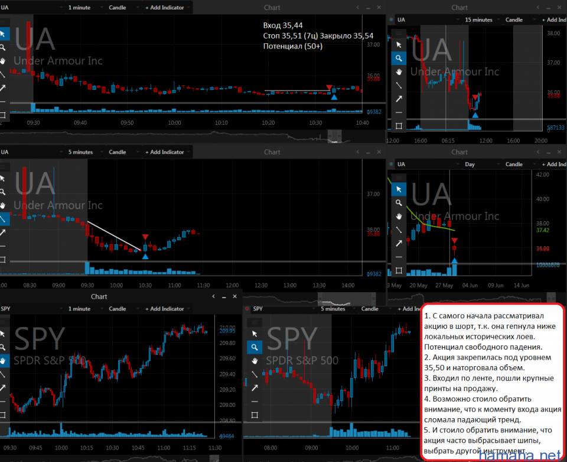The image size is (567, 462).
Task: Choose hand pan tool in UA 1 minute chart
Action: click(x=2, y=61)
